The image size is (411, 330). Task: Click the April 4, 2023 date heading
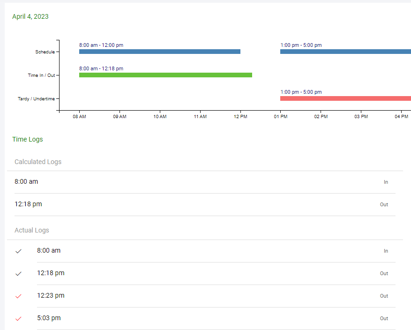pyautogui.click(x=30, y=16)
